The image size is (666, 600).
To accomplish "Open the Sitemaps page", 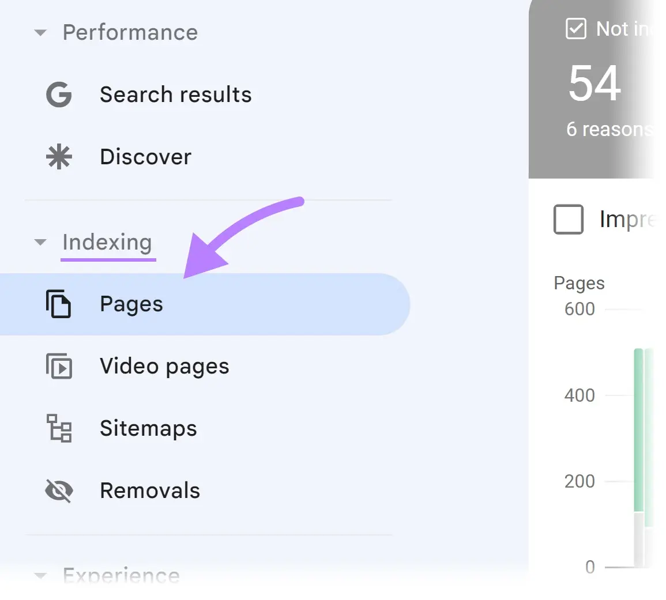I will tap(148, 429).
